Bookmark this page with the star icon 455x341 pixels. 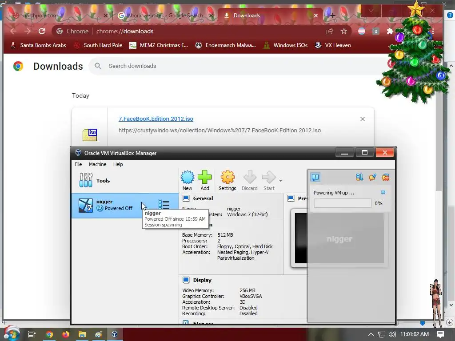click(344, 31)
